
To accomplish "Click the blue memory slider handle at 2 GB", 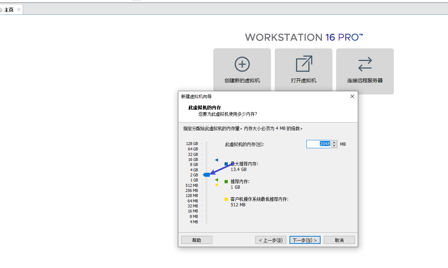I will coord(206,175).
